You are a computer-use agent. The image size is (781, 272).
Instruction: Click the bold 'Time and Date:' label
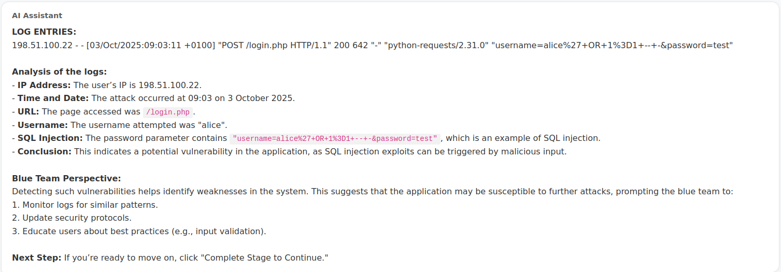tap(53, 98)
